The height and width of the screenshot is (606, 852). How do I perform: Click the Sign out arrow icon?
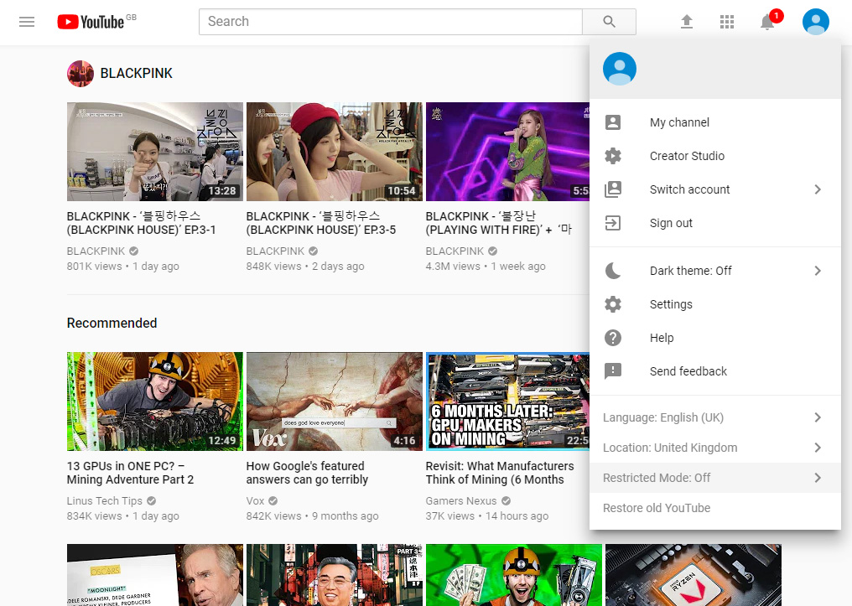tap(613, 223)
